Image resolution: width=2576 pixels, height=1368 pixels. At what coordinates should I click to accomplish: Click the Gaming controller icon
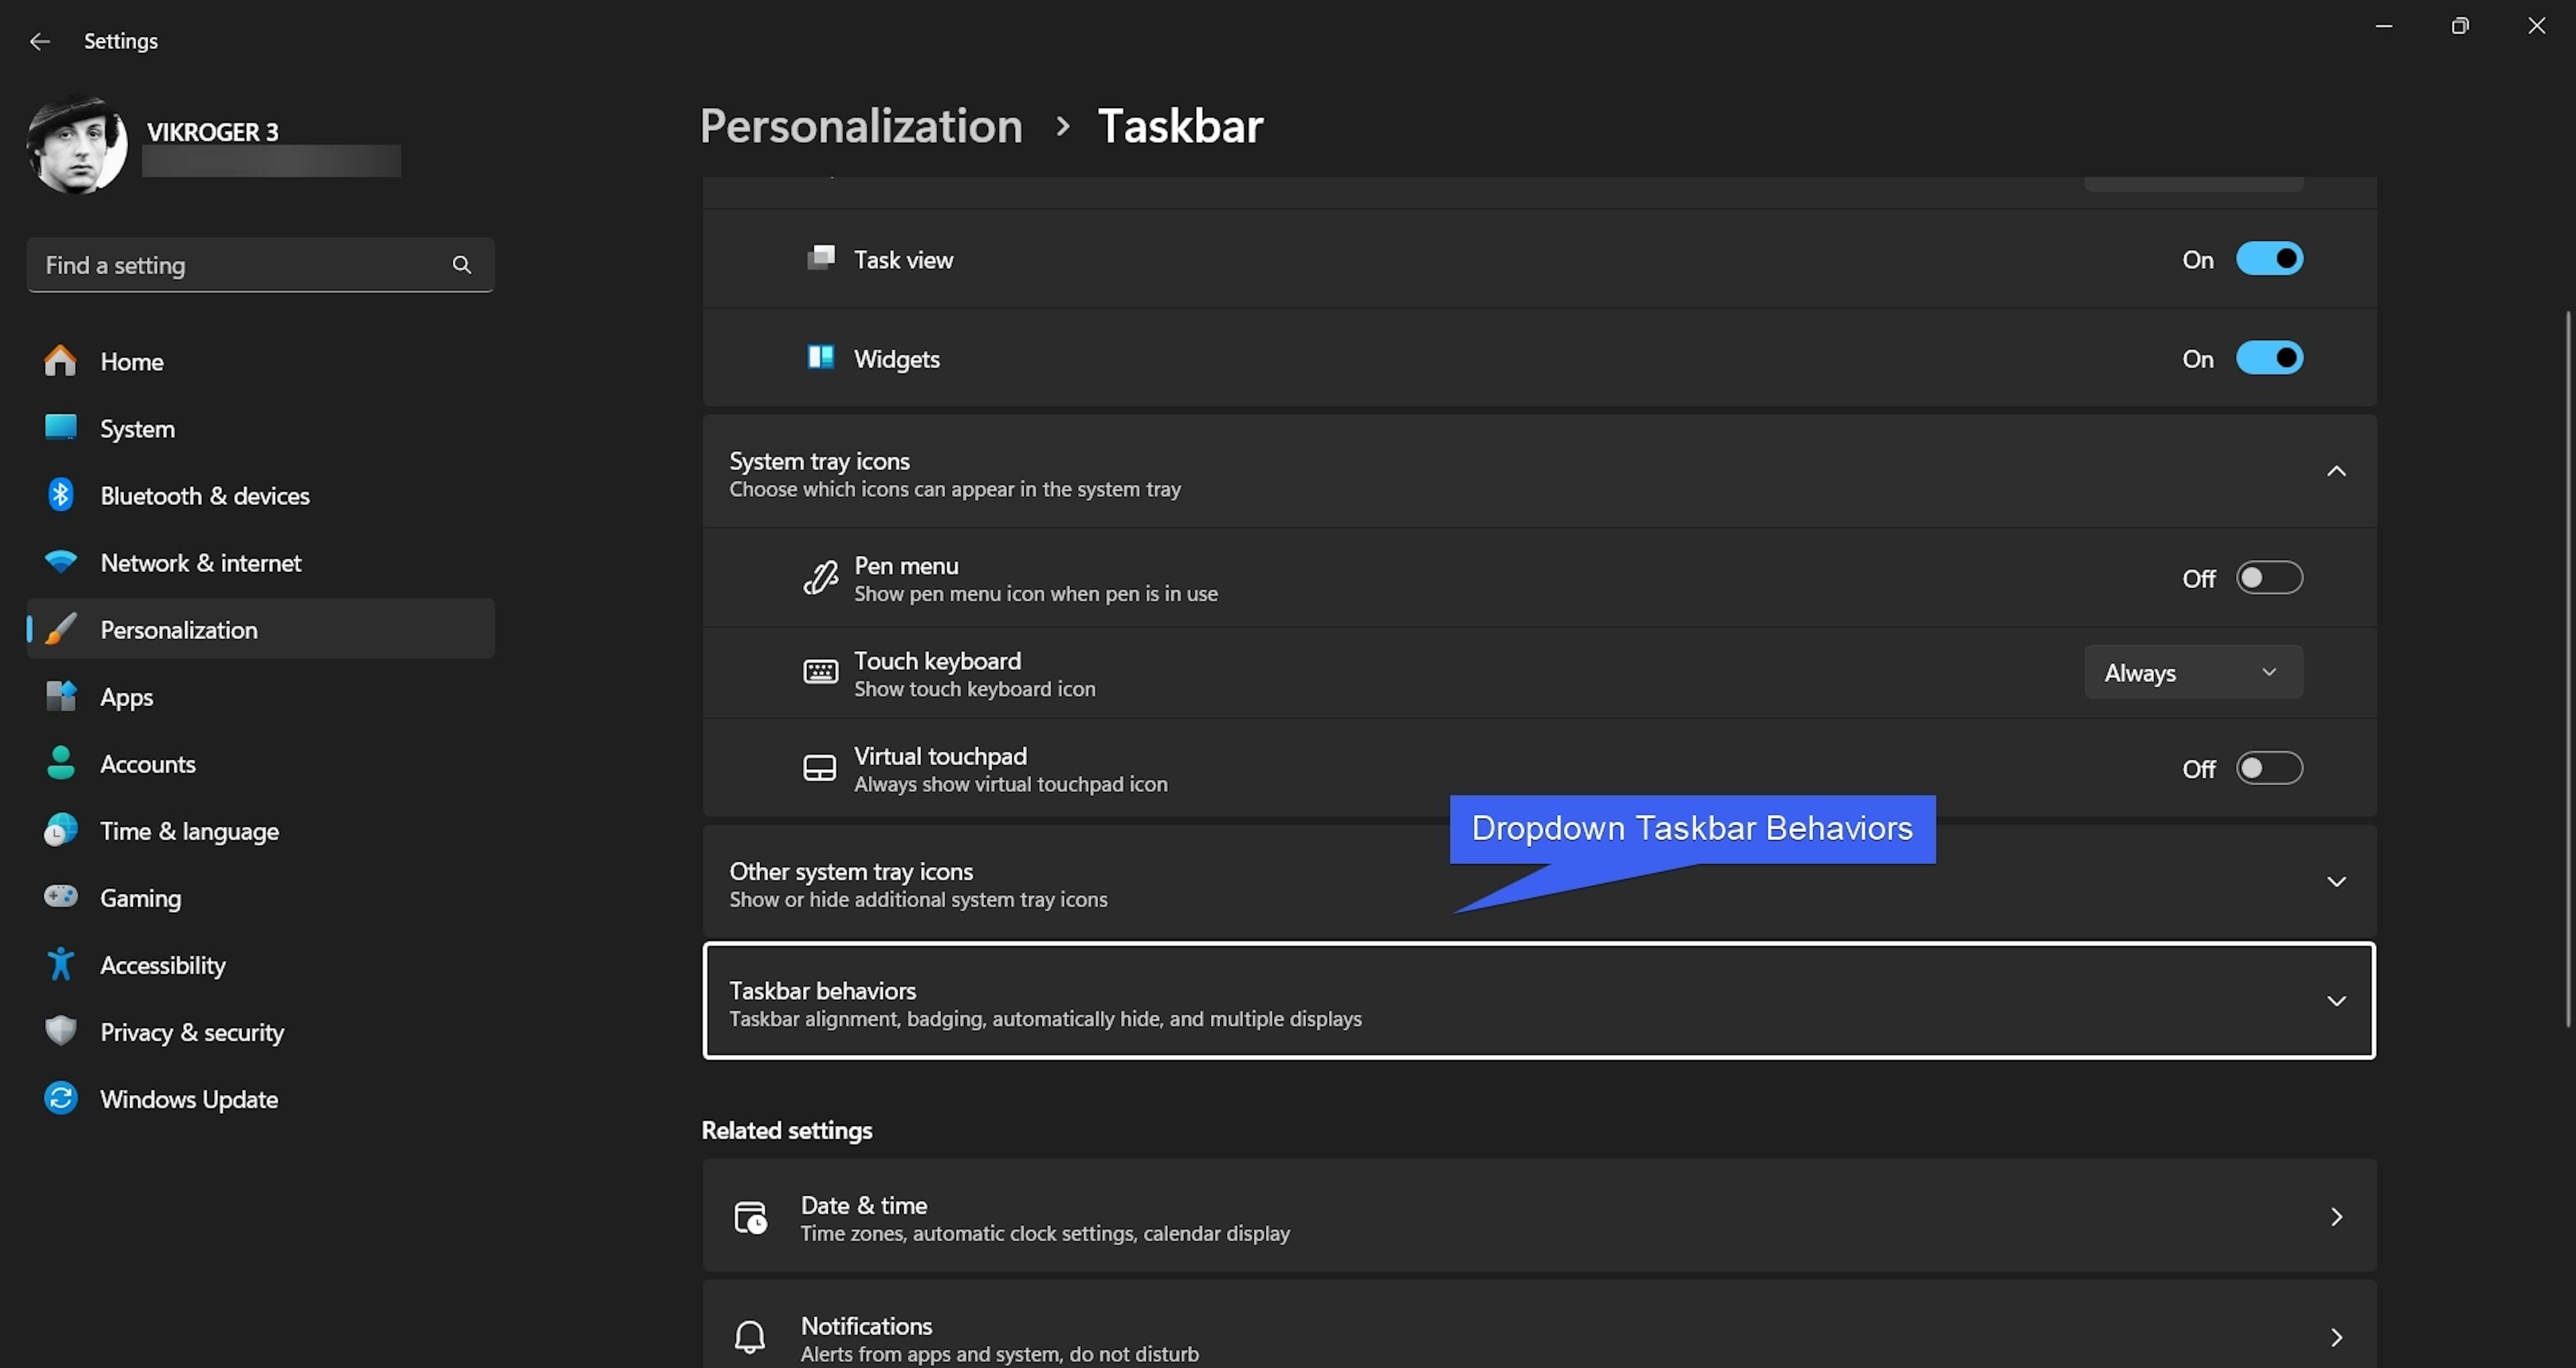coord(60,896)
